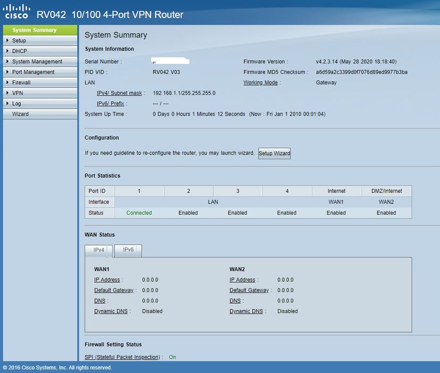Image resolution: width=440 pixels, height=373 pixels.
Task: Expand the DHCP arrow in sidebar
Action: [x=7, y=51]
